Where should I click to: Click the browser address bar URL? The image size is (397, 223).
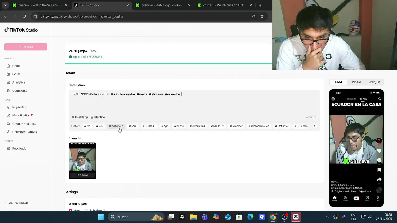[82, 16]
